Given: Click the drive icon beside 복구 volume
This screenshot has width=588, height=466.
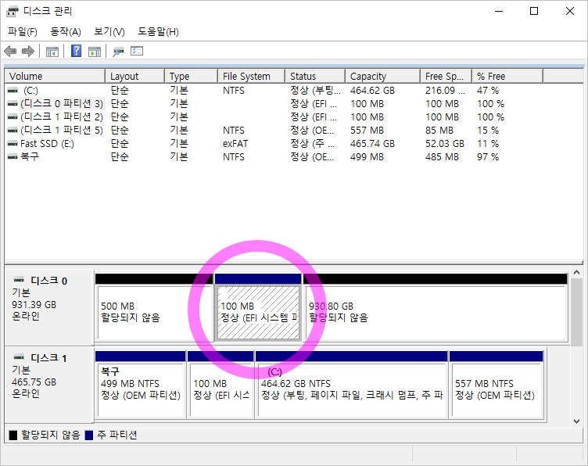Looking at the screenshot, I should coord(13,156).
